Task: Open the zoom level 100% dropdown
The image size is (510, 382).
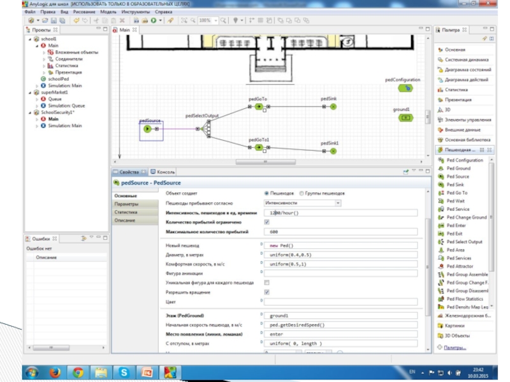Action: coord(214,20)
